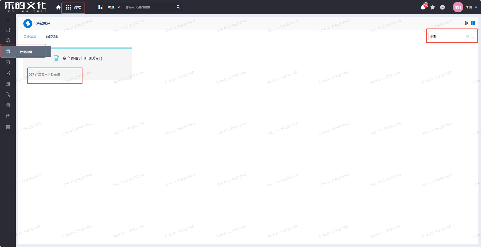Viewport: 481px width, 247px height.
Task: Clear the 退款 search text
Action: click(468, 36)
